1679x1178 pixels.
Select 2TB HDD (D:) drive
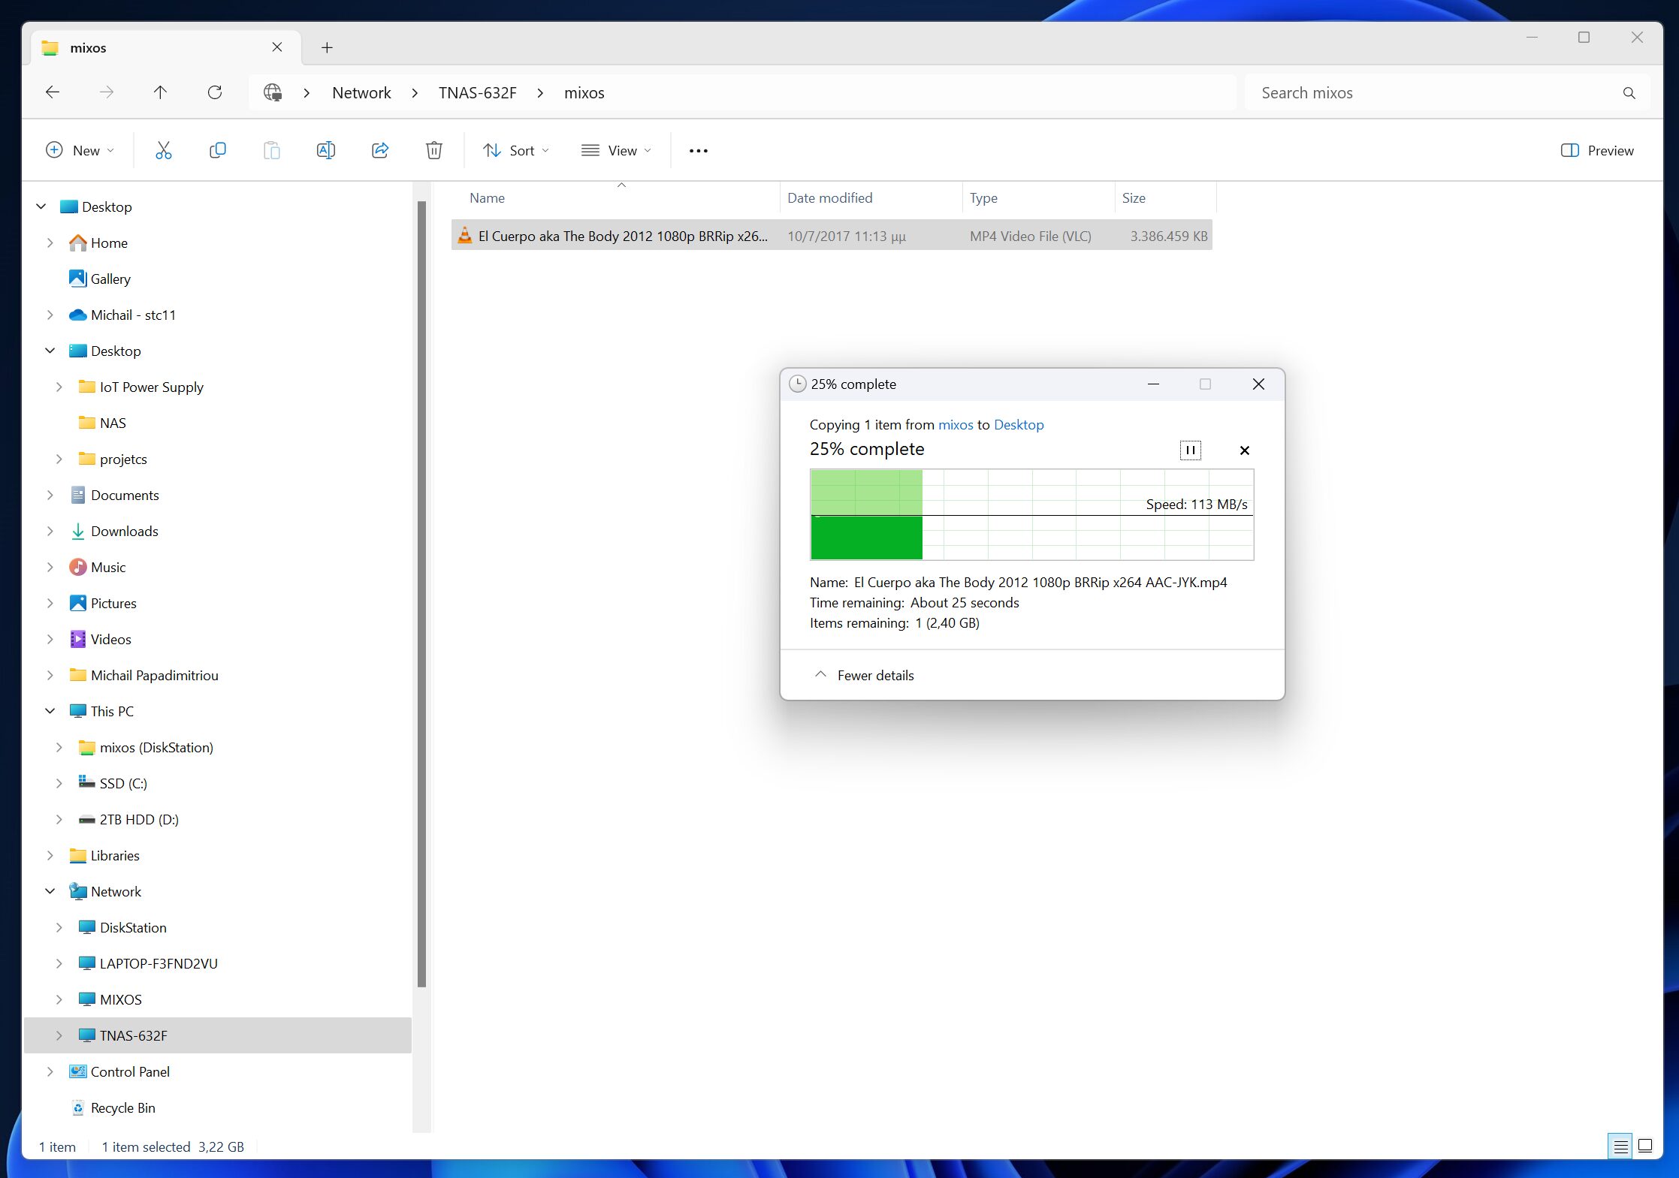click(x=128, y=819)
